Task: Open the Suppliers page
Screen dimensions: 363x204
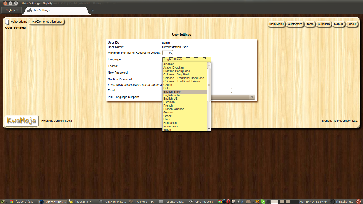Action: (324, 24)
